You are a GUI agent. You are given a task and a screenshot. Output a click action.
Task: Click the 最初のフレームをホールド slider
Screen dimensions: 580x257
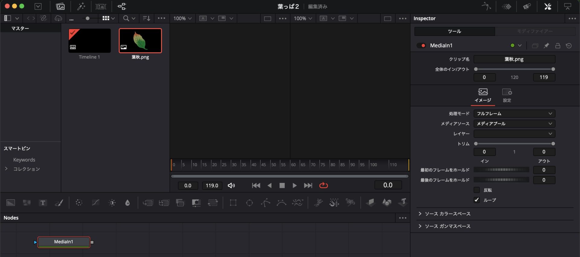[x=501, y=170]
